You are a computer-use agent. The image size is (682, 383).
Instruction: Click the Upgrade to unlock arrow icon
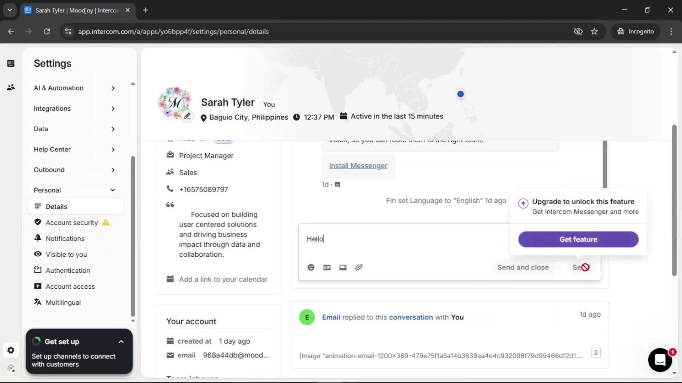tap(523, 204)
